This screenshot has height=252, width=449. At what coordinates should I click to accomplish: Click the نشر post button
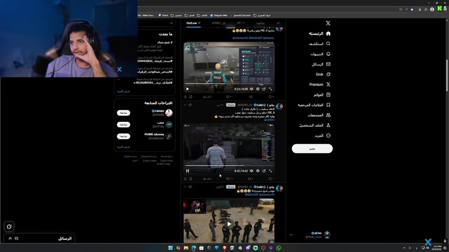click(312, 148)
